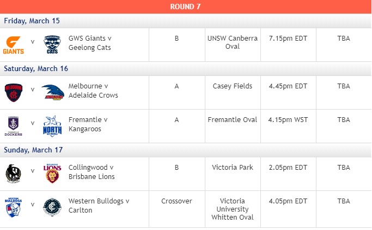Open GWS Giants v Geelong Cats match

pyautogui.click(x=90, y=43)
